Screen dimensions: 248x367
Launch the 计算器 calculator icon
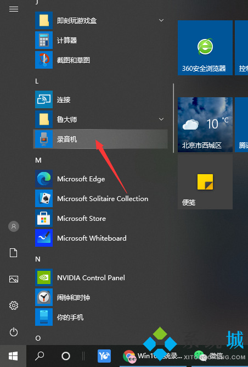tap(44, 40)
